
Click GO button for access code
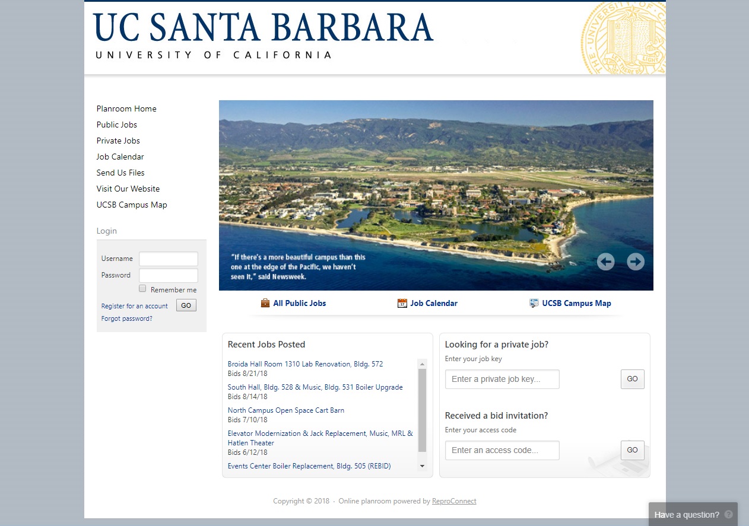pos(633,450)
